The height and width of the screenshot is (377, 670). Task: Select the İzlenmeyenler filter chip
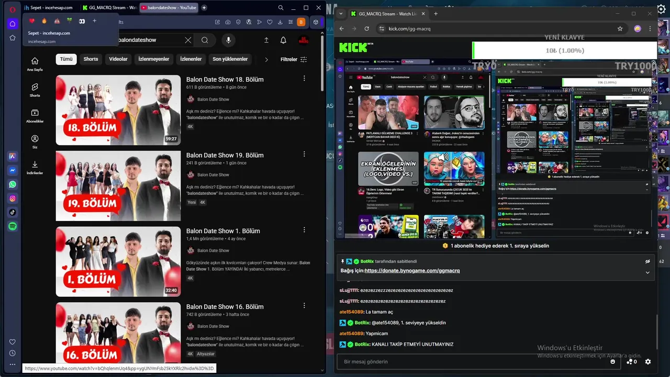click(x=153, y=59)
